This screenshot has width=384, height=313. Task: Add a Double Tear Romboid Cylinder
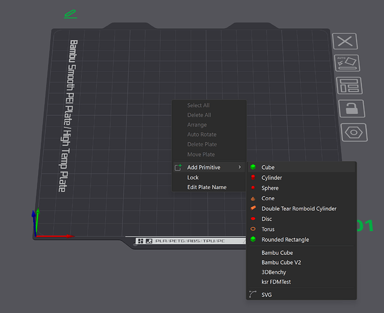(x=301, y=208)
